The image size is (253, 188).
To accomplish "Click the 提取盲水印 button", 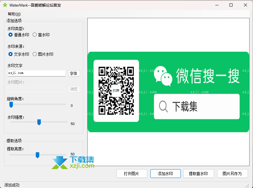I will click(x=198, y=174).
